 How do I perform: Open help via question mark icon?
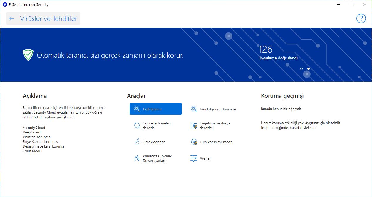(x=361, y=18)
